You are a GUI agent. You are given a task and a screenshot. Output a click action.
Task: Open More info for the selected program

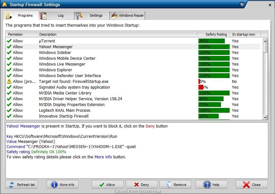click(x=62, y=185)
